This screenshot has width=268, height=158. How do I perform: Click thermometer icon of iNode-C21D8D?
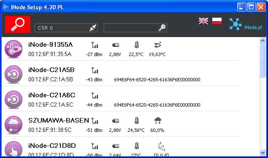tap(137, 146)
